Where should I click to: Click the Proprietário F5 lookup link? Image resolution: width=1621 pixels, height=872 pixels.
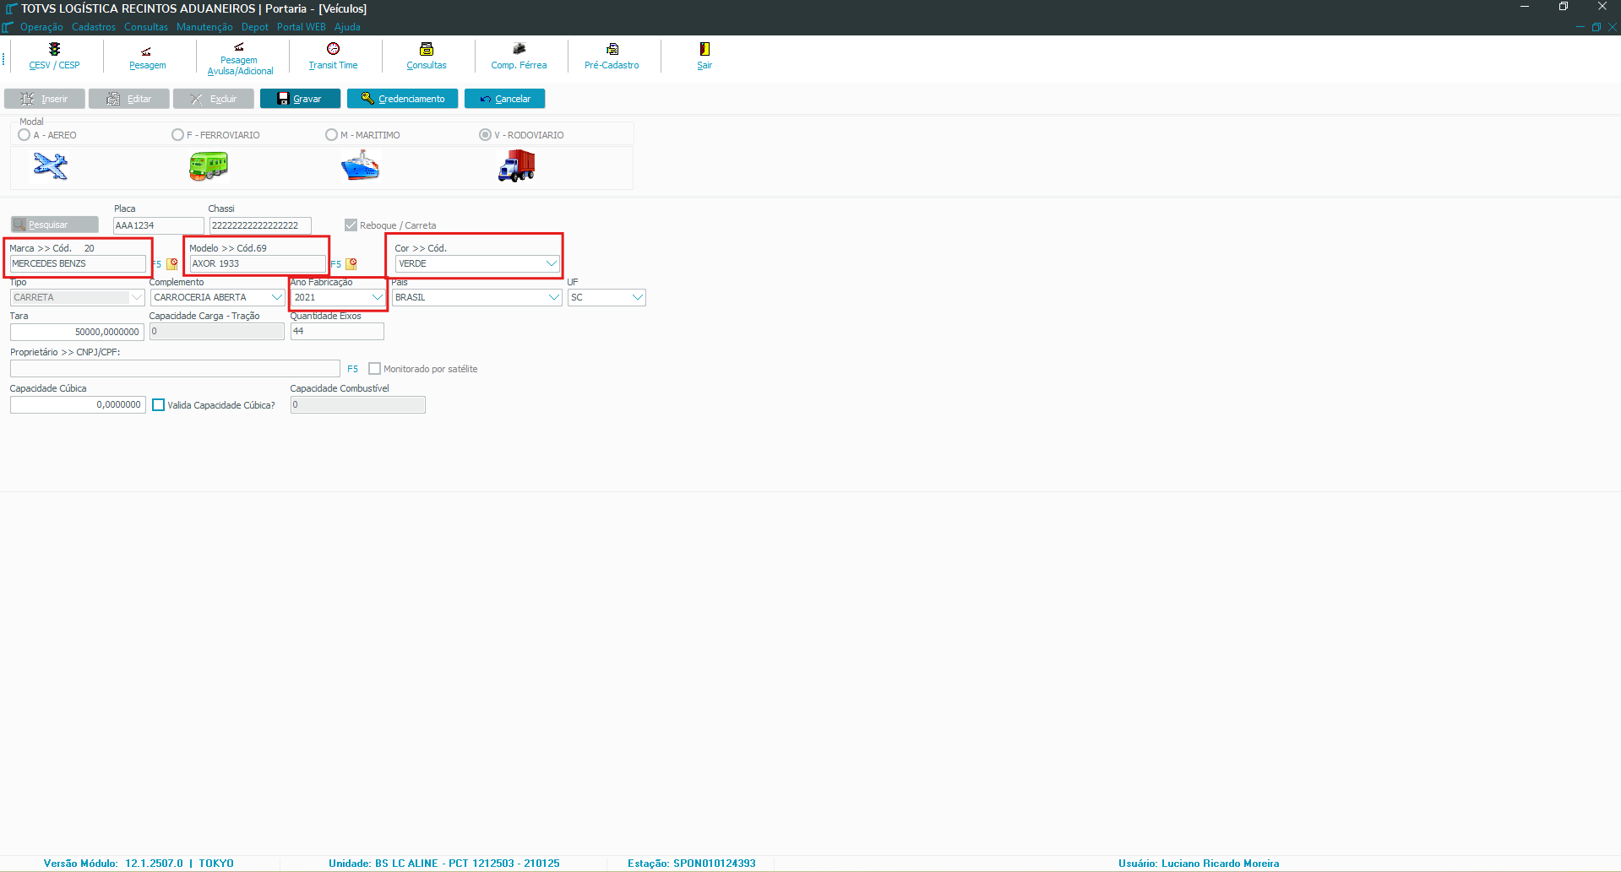tap(352, 369)
